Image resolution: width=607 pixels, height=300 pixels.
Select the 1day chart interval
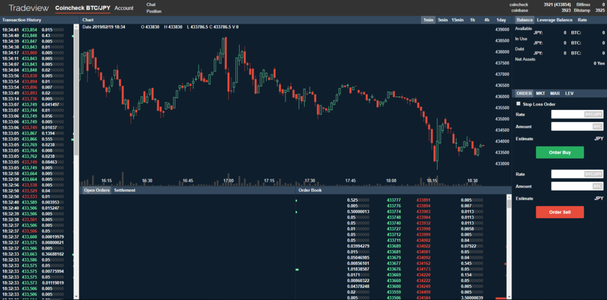pos(501,20)
